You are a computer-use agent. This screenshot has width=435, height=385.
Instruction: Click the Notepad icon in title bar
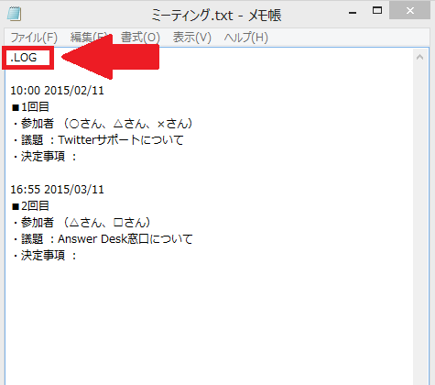14,14
